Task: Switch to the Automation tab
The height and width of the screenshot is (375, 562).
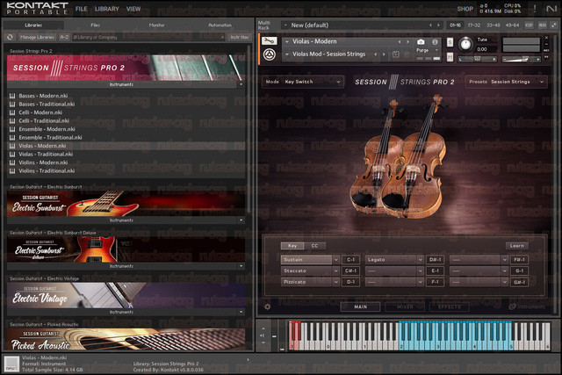Action: point(220,25)
